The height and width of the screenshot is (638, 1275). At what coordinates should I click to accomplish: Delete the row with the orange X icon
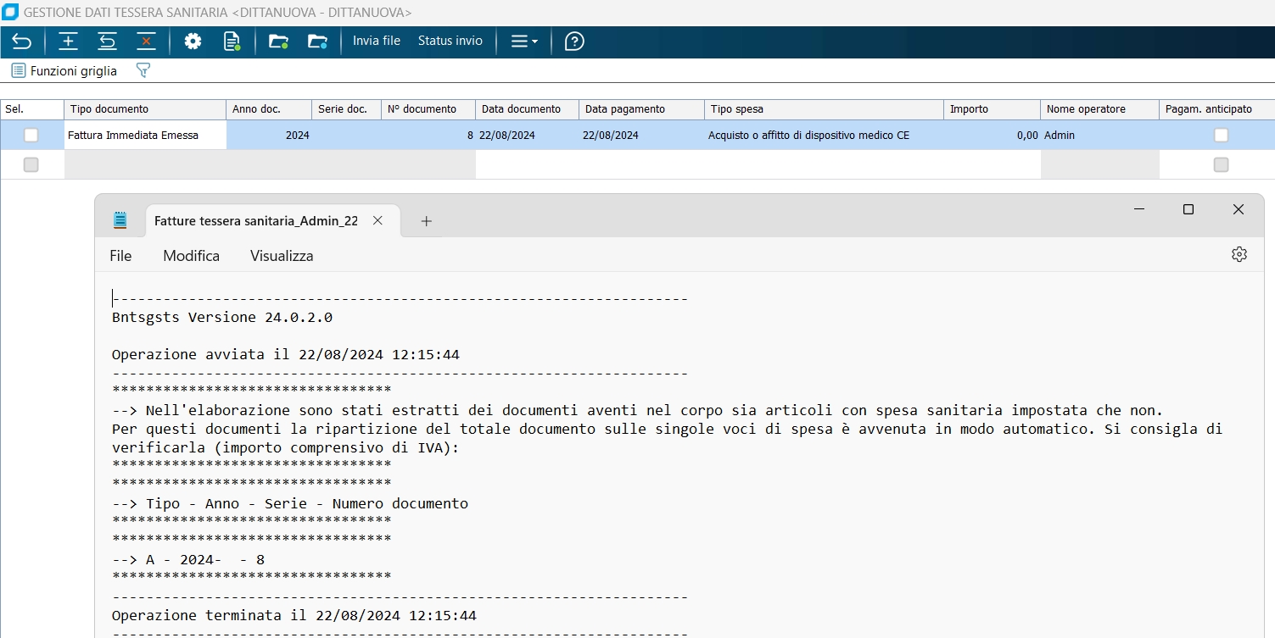146,41
